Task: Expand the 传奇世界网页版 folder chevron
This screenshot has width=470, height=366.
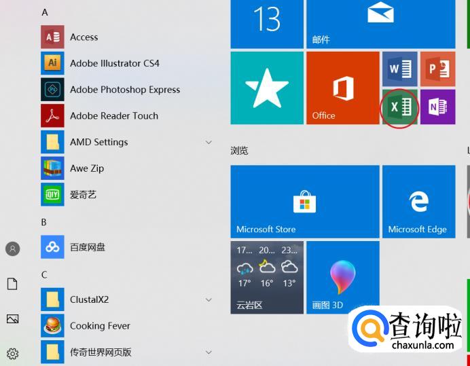Action: coord(209,352)
